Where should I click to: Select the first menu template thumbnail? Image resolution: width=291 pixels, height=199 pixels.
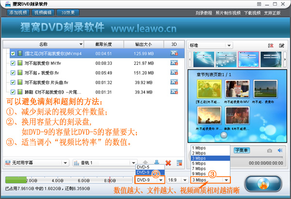[204, 59]
